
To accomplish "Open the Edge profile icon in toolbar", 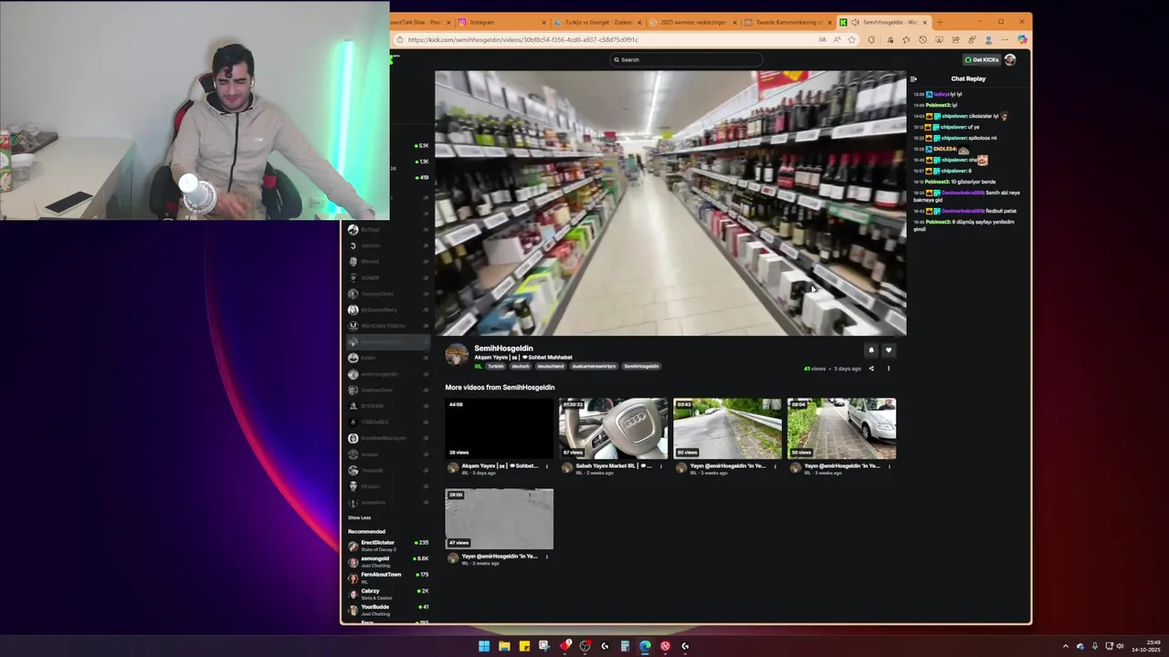I will click(x=988, y=39).
